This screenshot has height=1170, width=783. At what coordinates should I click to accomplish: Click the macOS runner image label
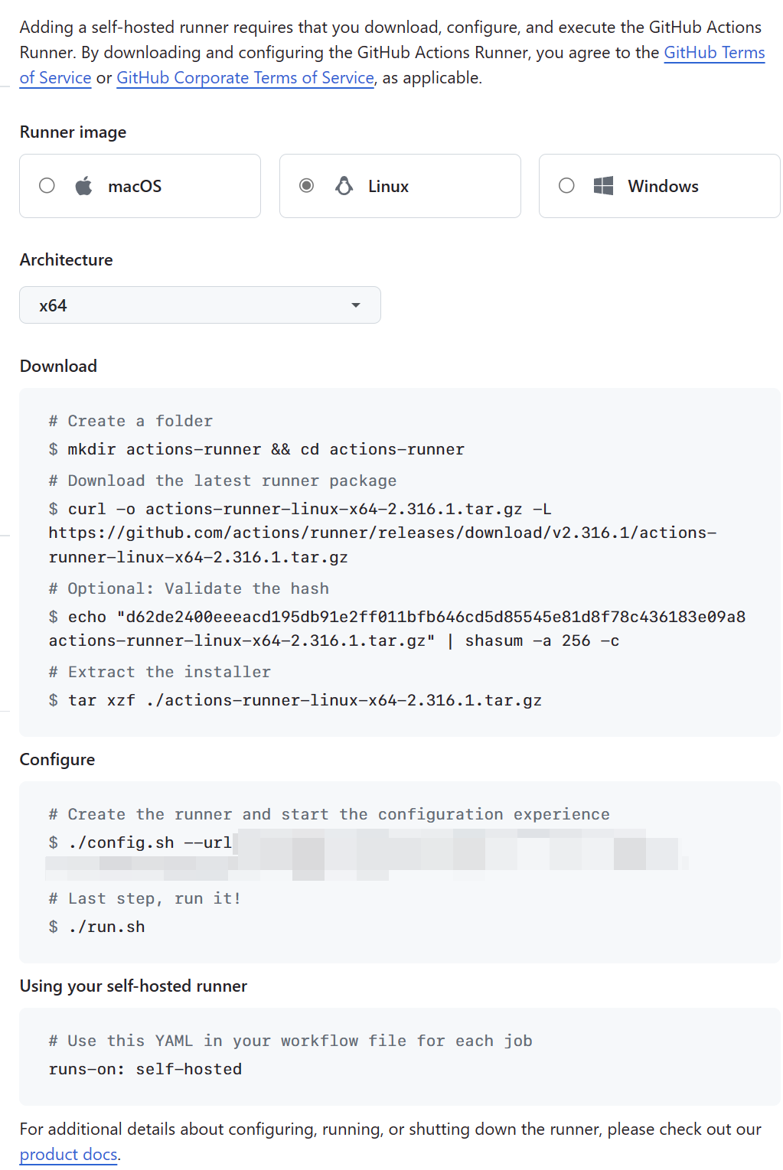(135, 187)
